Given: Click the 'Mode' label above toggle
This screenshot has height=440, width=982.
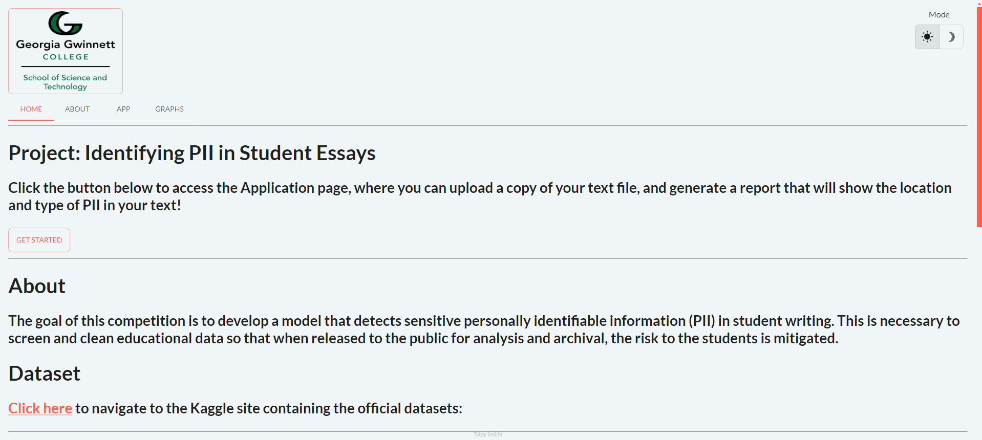Looking at the screenshot, I should pyautogui.click(x=939, y=15).
